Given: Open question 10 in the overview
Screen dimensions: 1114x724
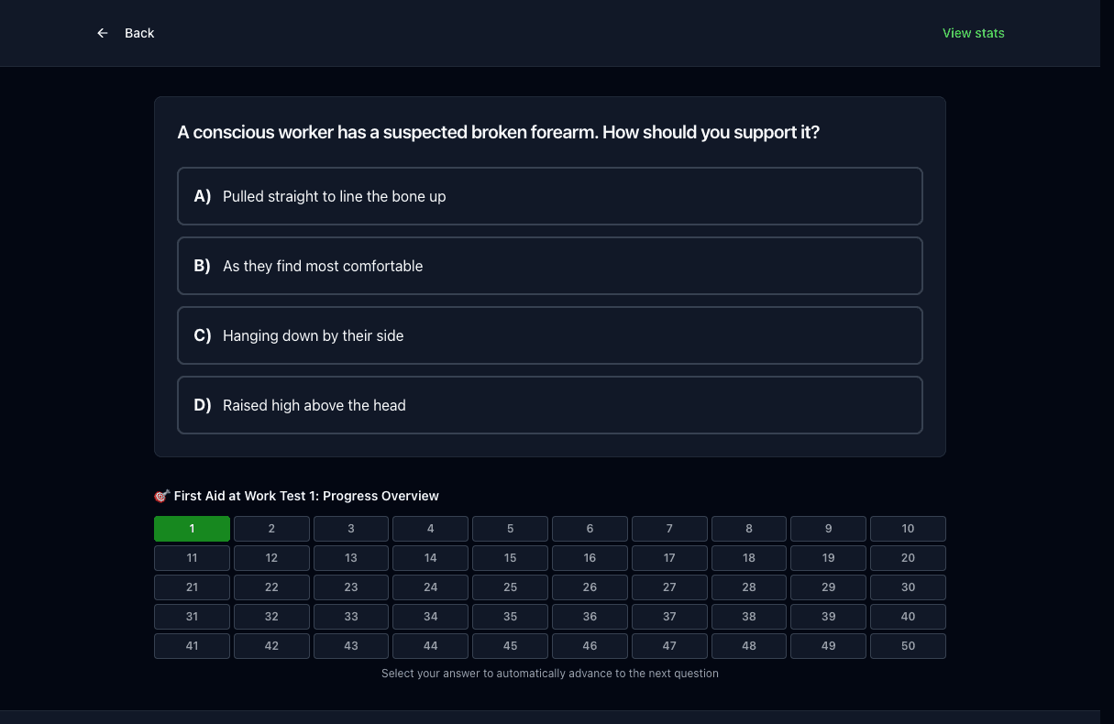Looking at the screenshot, I should (x=908, y=529).
